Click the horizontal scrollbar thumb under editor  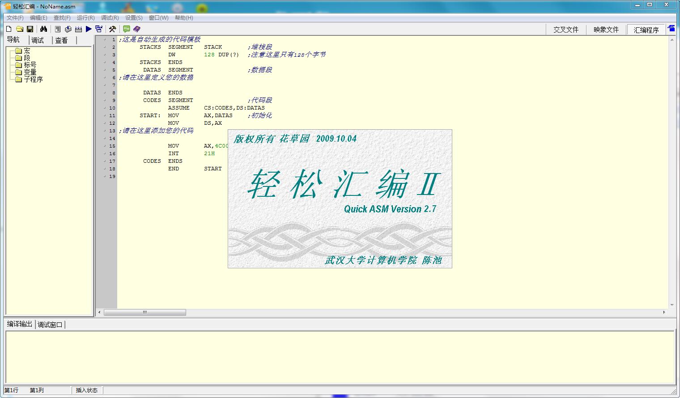click(x=145, y=313)
